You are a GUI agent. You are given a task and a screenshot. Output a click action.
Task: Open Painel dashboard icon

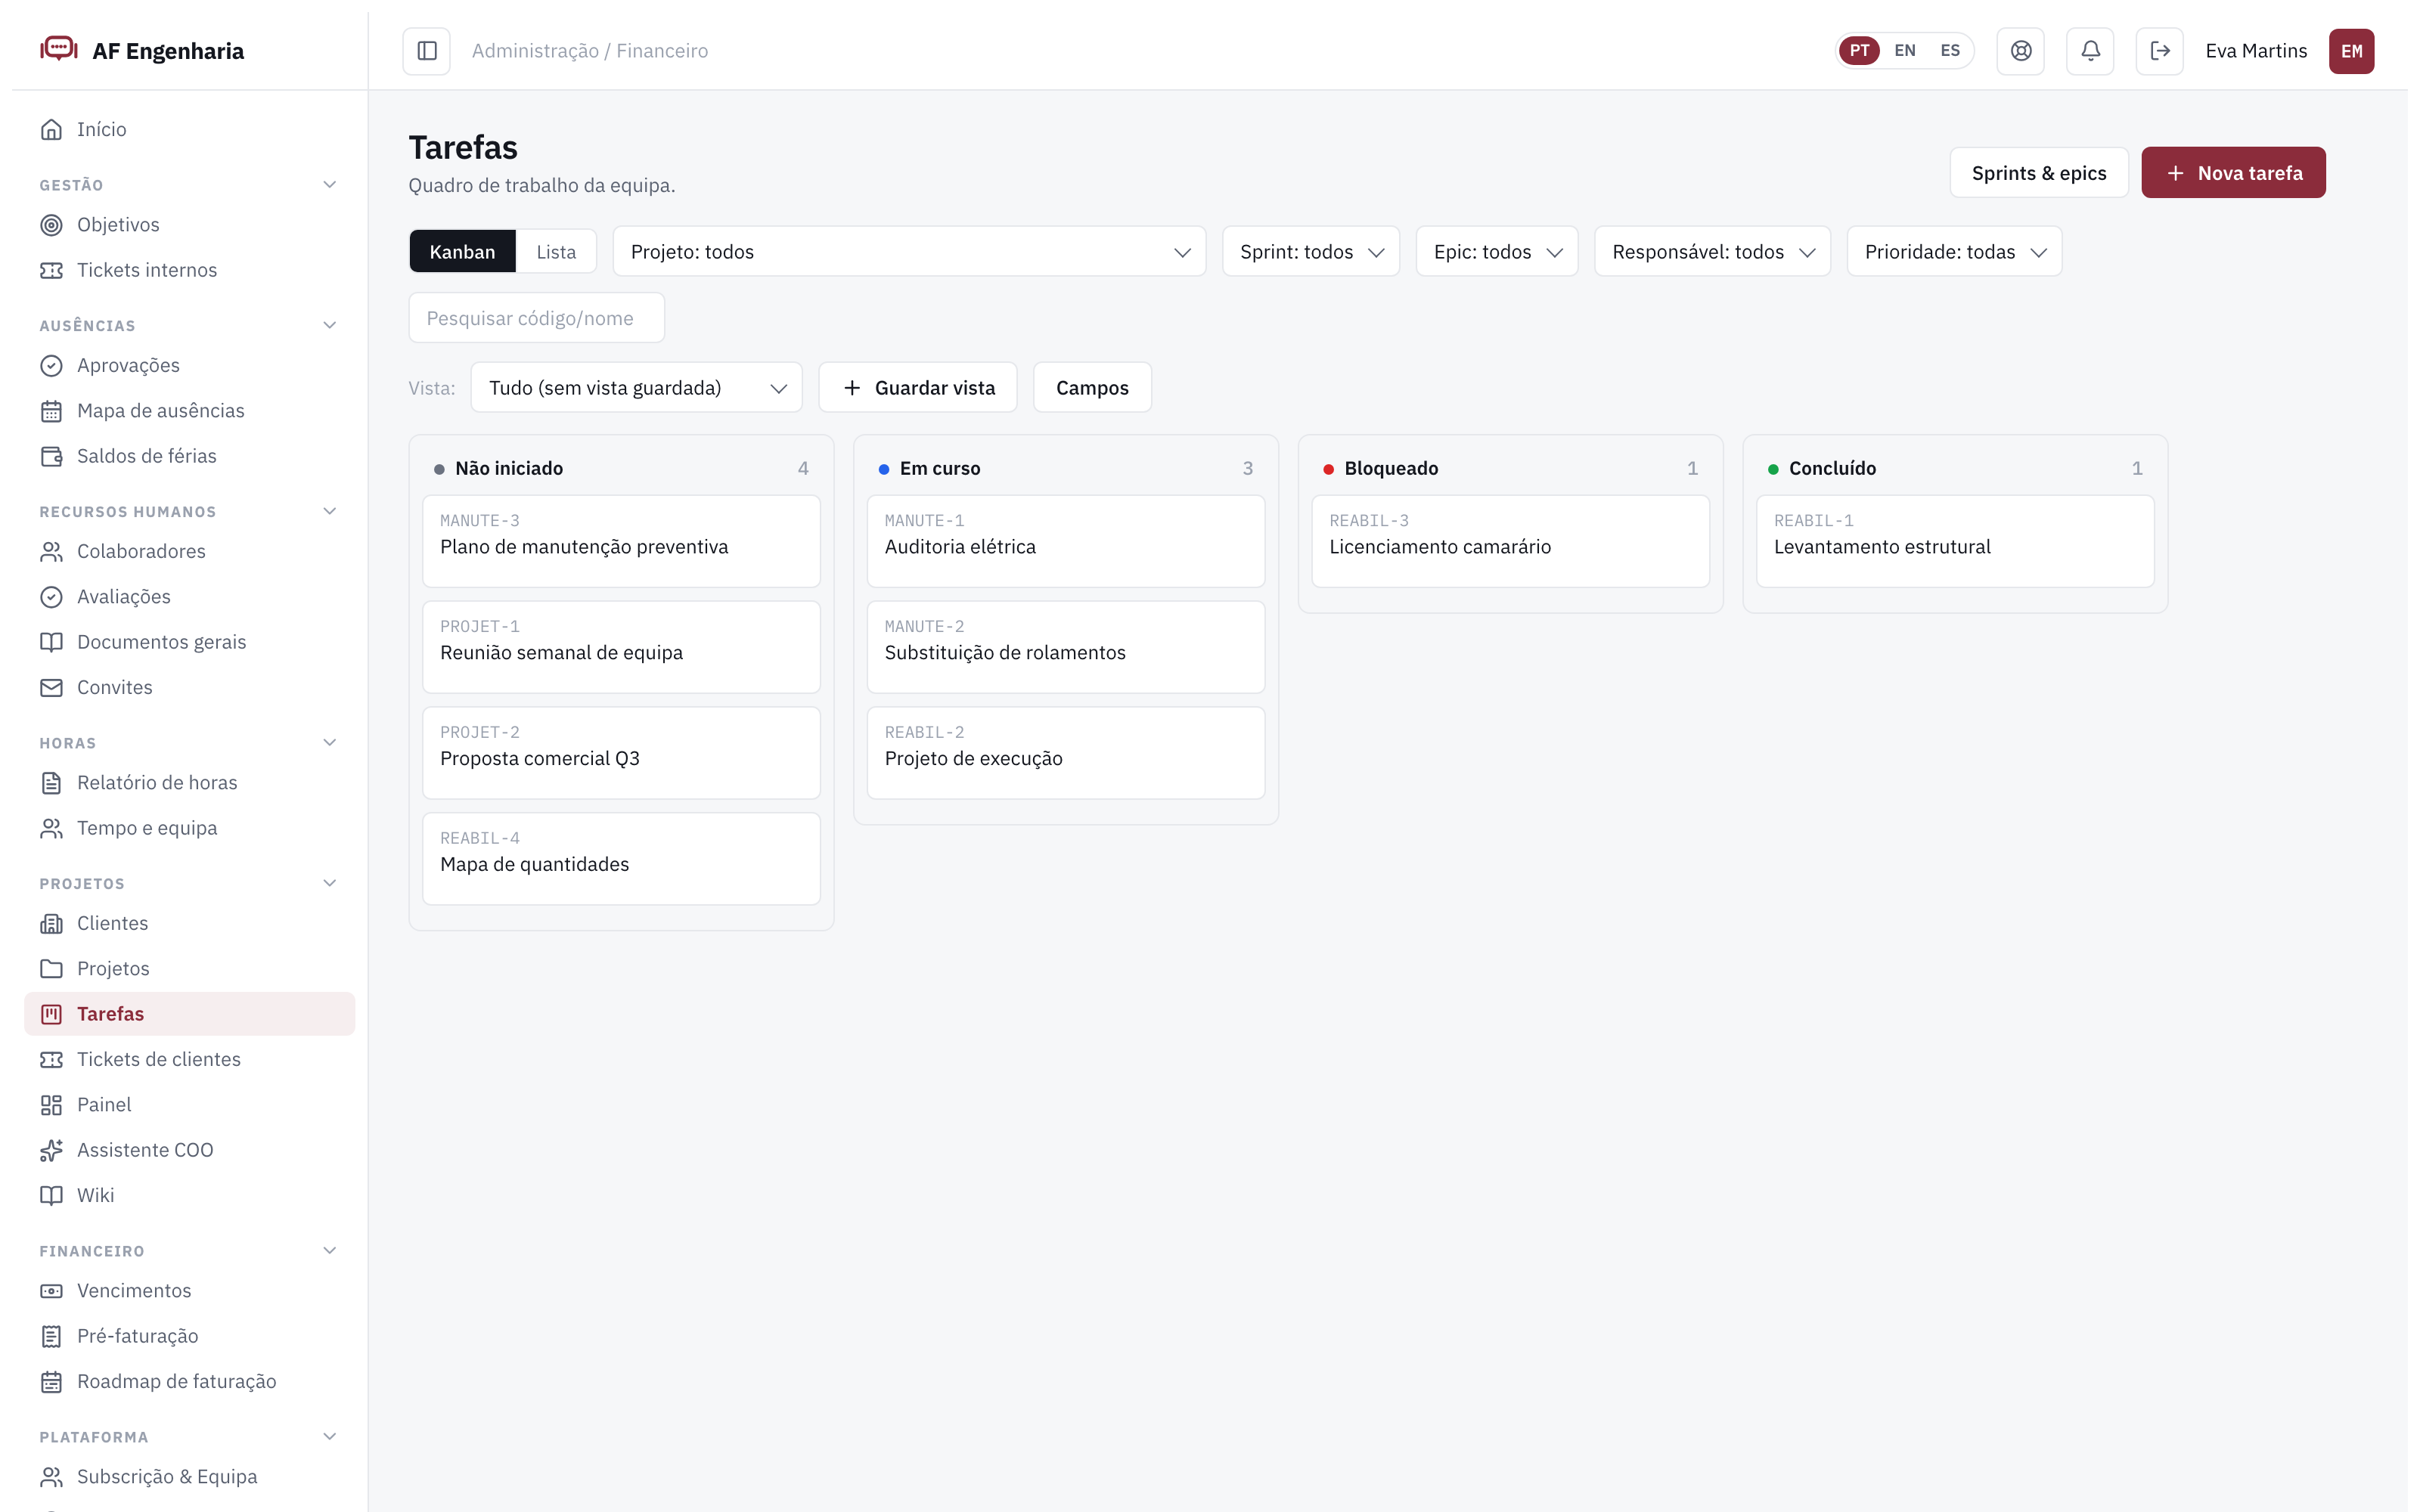pyautogui.click(x=51, y=1105)
